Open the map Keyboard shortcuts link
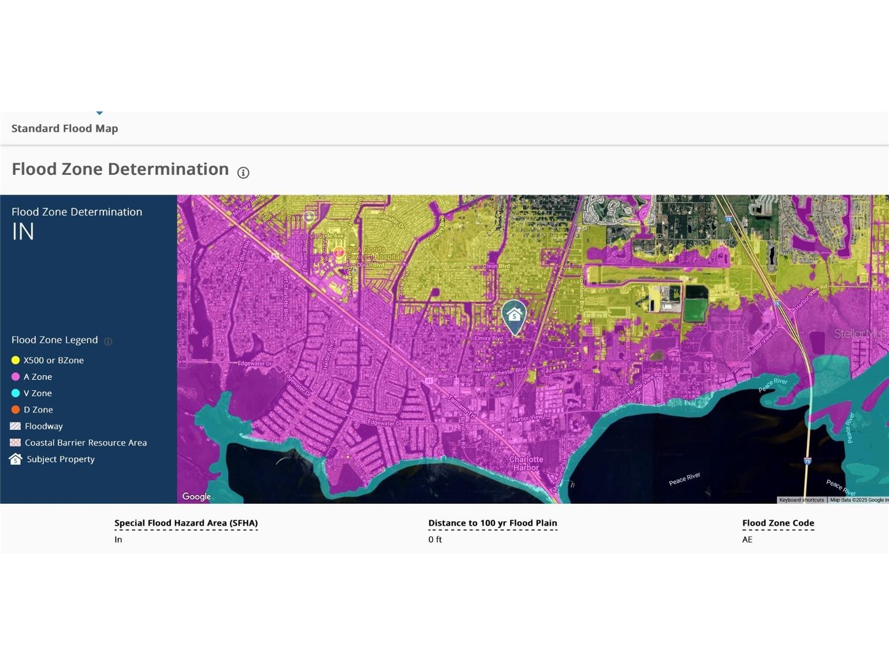889x666 pixels. pos(801,500)
